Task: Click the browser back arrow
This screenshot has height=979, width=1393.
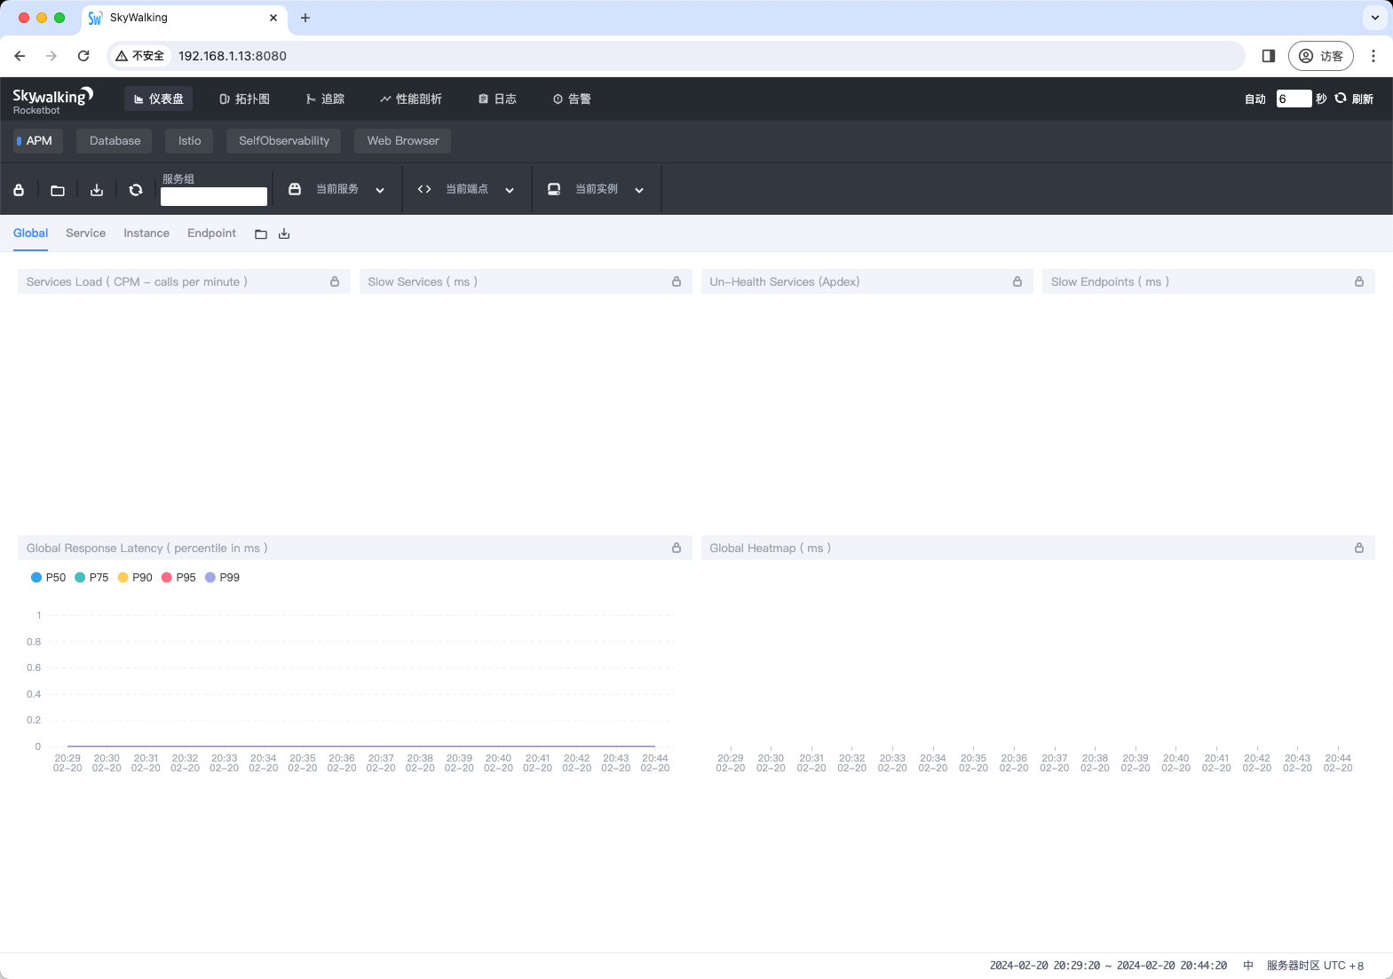Action: tap(20, 56)
